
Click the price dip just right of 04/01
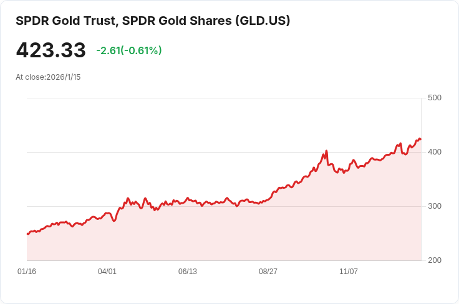click(114, 221)
